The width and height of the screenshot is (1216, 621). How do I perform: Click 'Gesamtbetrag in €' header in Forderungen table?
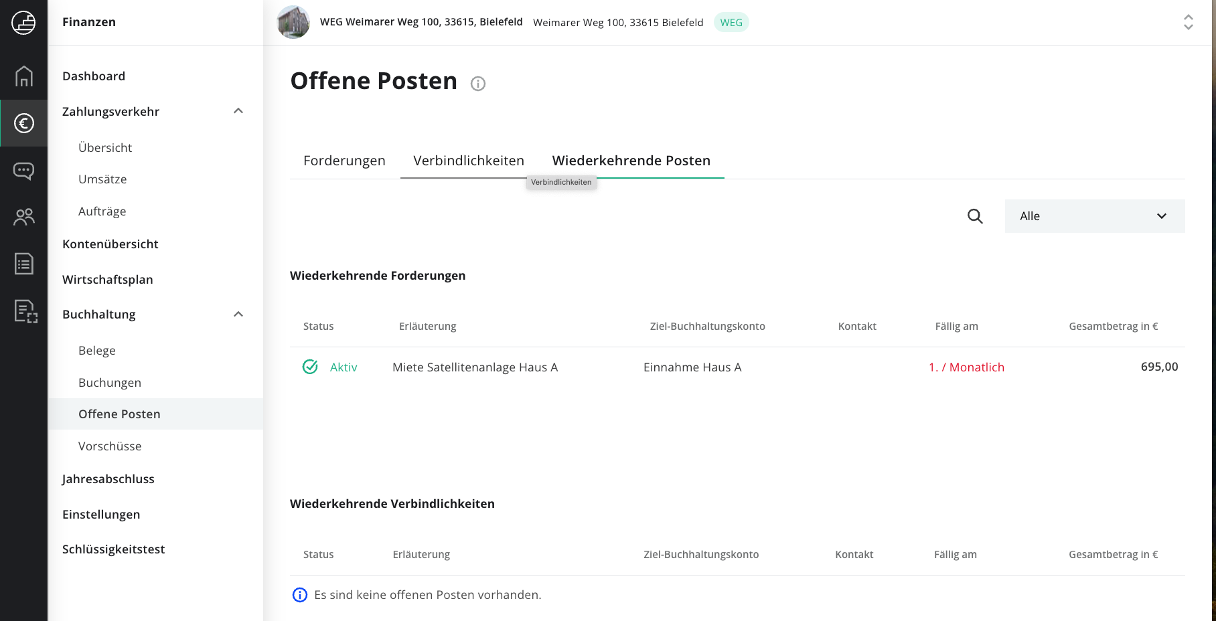[x=1113, y=327]
